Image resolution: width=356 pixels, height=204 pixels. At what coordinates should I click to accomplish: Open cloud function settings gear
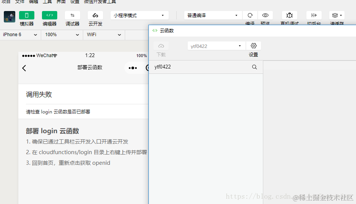coord(254,46)
